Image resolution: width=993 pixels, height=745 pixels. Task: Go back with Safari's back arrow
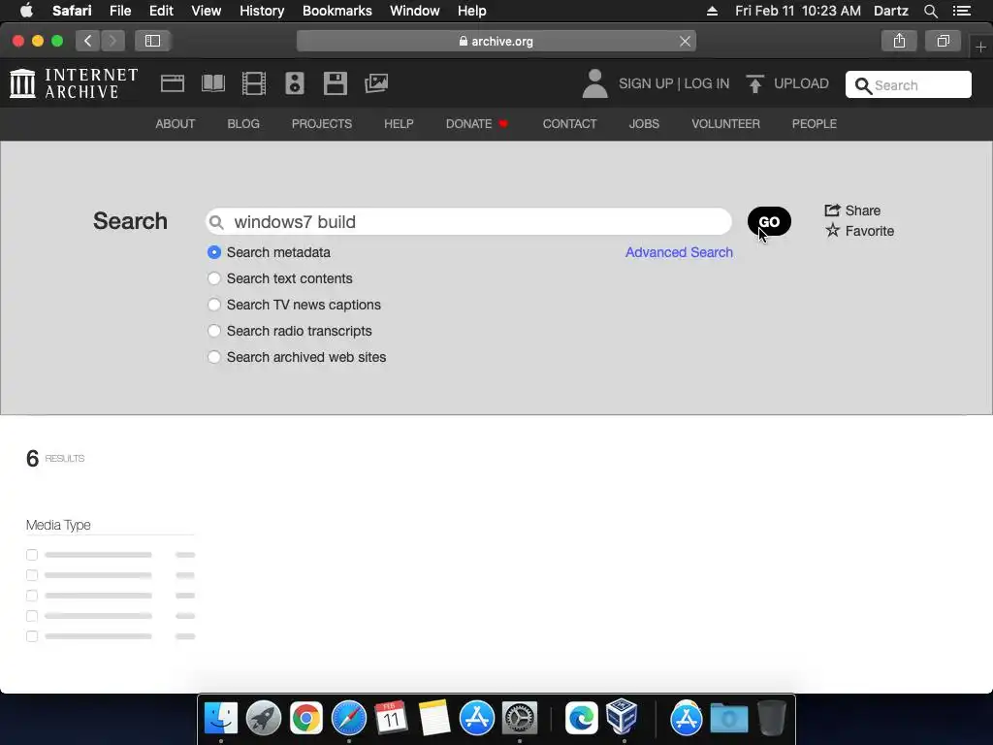(88, 41)
